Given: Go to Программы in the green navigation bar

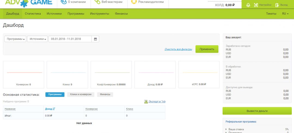Looking at the screenshot, I should tap(76, 14).
